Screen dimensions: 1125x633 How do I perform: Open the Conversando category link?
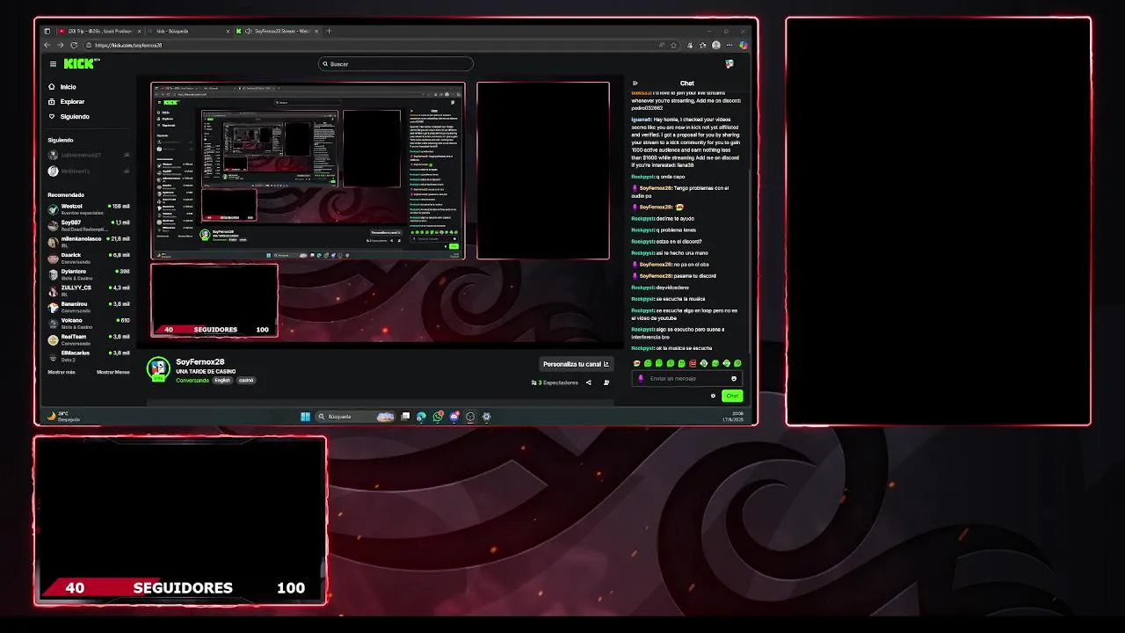192,381
